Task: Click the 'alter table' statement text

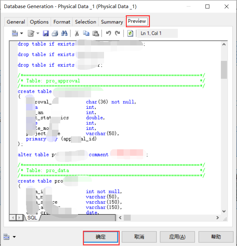Action: click(33, 155)
